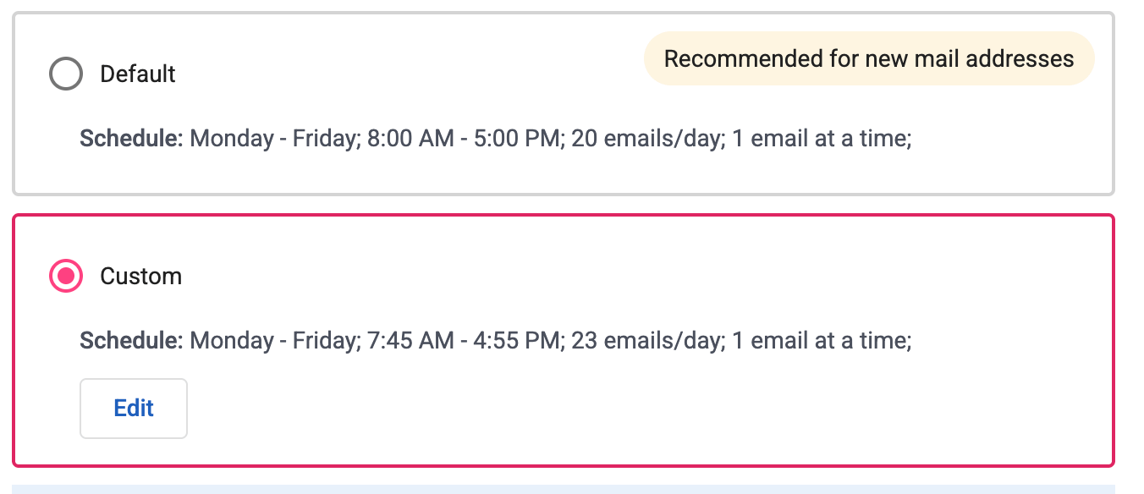This screenshot has height=494, width=1144.
Task: Click "1 email at a time" in Custom schedule
Action: coord(819,340)
